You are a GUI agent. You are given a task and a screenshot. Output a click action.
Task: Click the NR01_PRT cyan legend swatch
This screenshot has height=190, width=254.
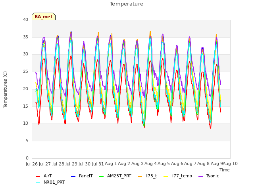click(x=38, y=183)
